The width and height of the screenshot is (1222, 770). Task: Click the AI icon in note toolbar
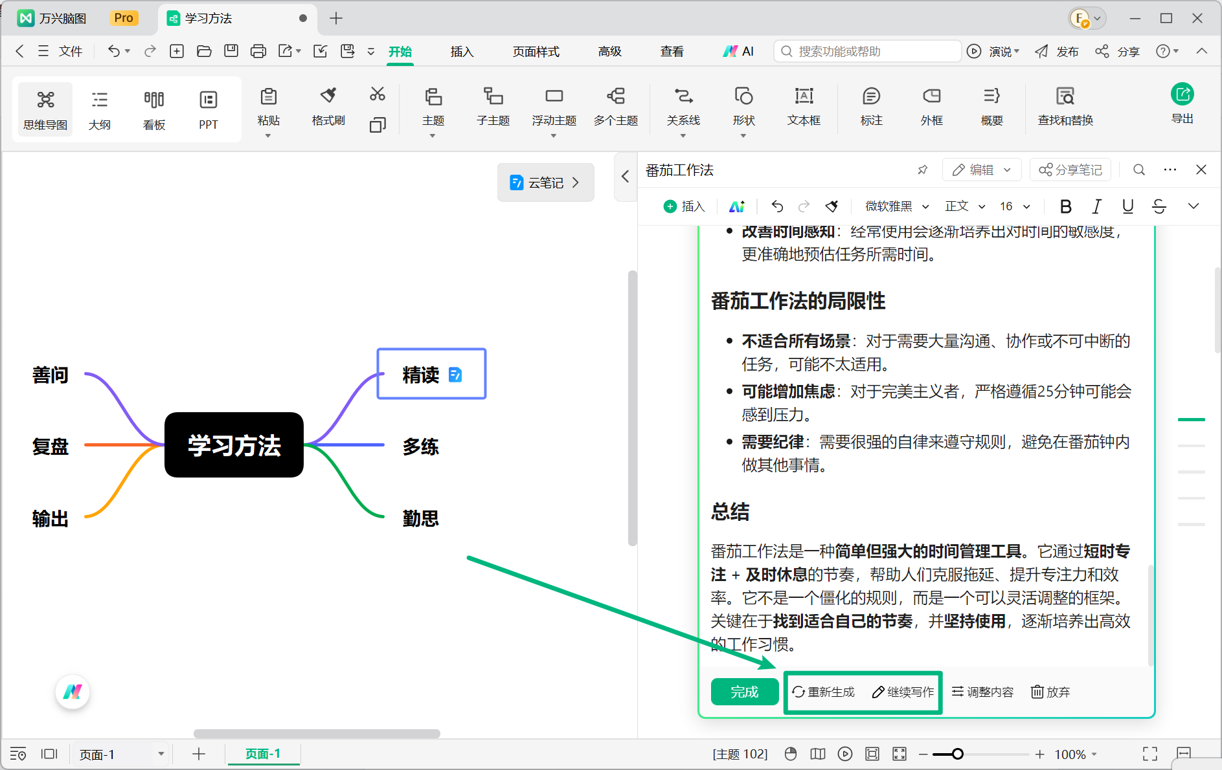(x=737, y=206)
